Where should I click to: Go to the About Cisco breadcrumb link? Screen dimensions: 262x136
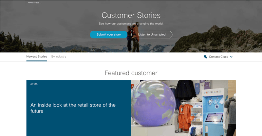(33, 3)
